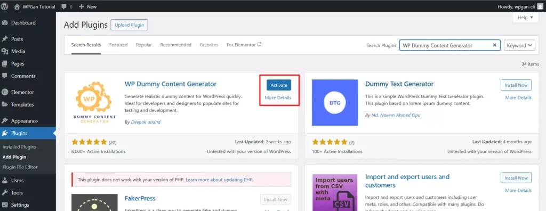Open the WP Dummy Content Generator title link

pos(171,84)
